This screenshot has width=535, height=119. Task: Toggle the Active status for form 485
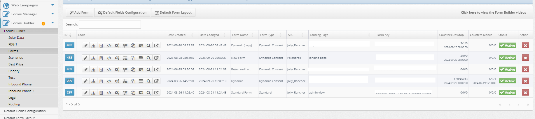[x=507, y=58]
